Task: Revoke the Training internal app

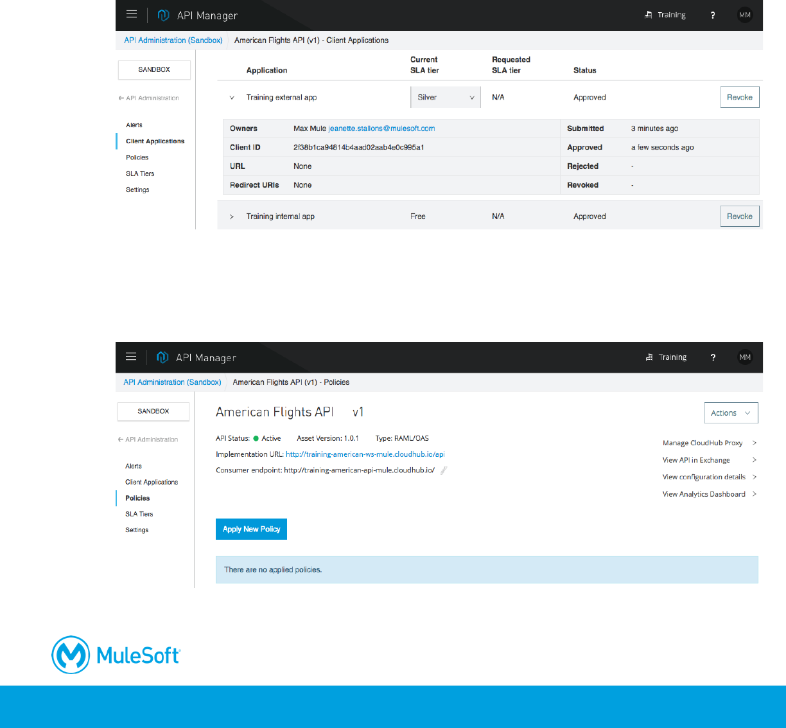Action: [x=740, y=217]
